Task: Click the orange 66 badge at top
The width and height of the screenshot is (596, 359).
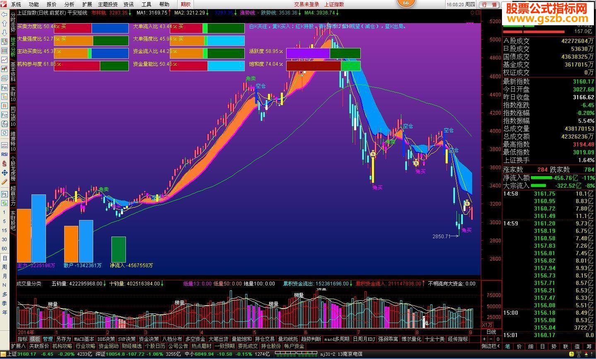Action: pos(406,2)
